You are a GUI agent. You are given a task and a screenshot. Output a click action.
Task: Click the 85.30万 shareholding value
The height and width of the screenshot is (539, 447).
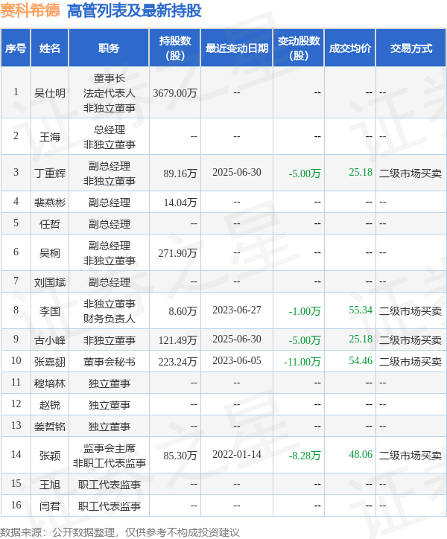[180, 456]
